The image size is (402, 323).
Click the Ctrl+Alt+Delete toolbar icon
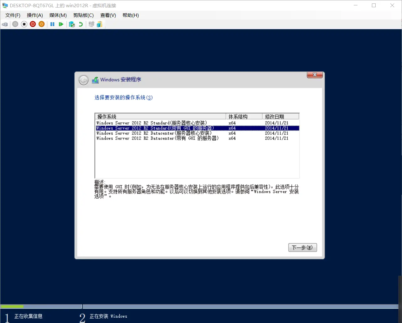pos(5,24)
